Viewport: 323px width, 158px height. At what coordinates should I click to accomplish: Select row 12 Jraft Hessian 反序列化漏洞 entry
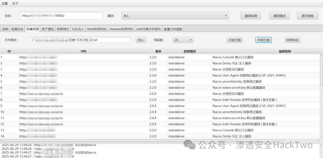point(160,124)
